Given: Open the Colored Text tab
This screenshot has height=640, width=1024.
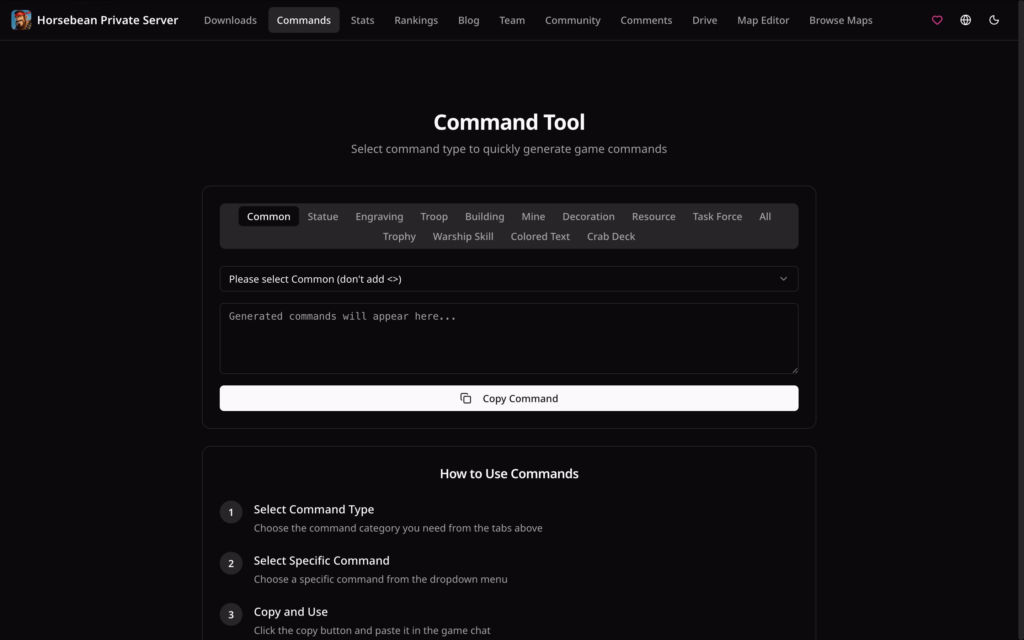Looking at the screenshot, I should pos(540,236).
